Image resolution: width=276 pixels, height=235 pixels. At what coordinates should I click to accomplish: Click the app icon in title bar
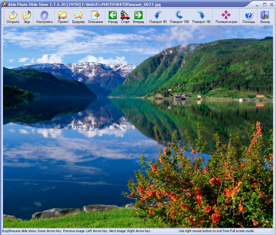pos(5,4)
